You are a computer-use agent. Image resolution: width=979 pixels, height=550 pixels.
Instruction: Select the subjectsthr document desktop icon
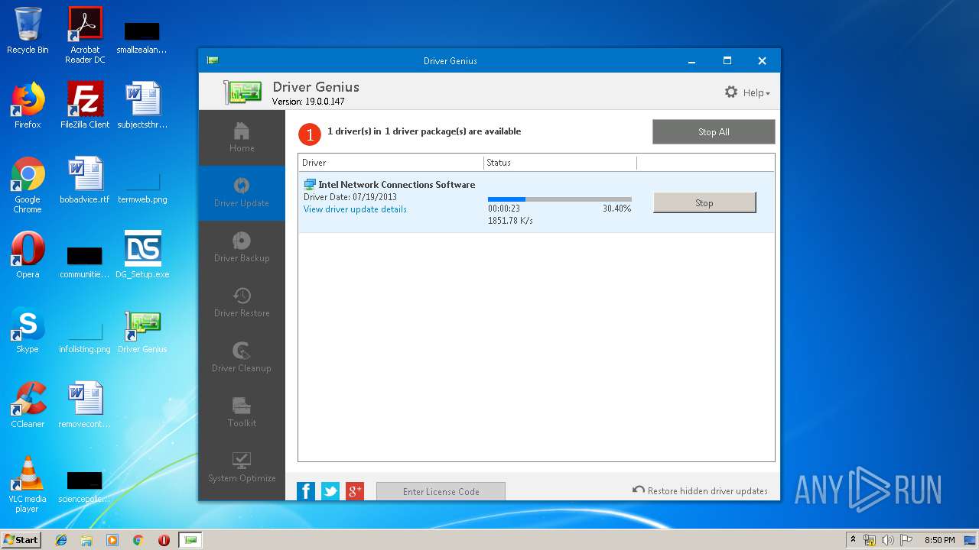142,106
